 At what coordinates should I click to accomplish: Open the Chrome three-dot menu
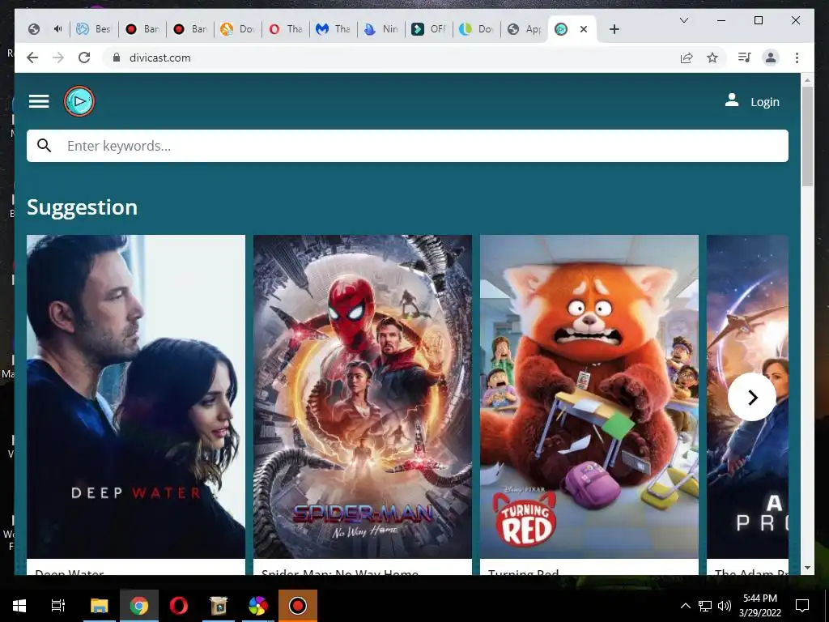point(797,58)
